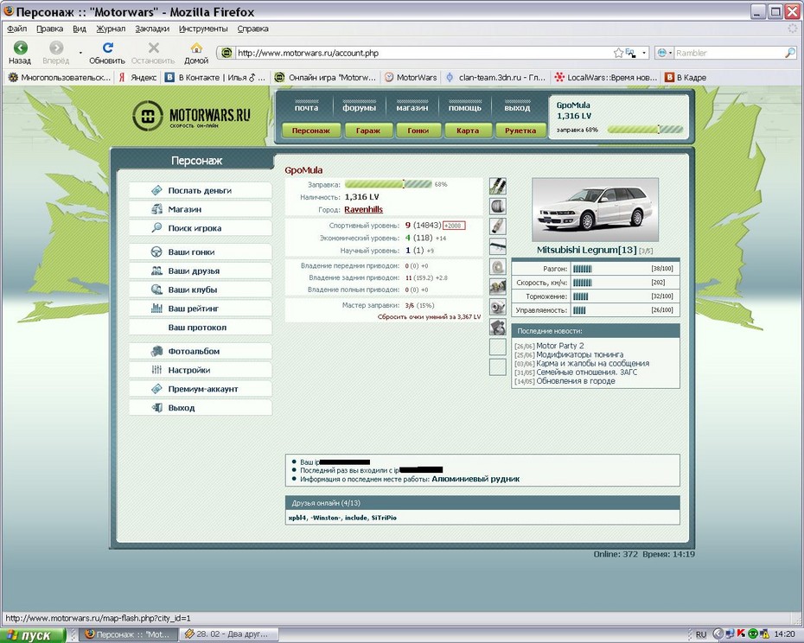Screen dimensions: 804x643
Task: Open the MotorWars bookmark in bookmarks toolbar
Action: (x=411, y=78)
